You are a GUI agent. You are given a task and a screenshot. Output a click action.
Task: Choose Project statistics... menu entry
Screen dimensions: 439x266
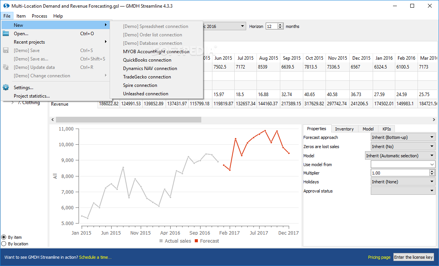click(x=56, y=96)
